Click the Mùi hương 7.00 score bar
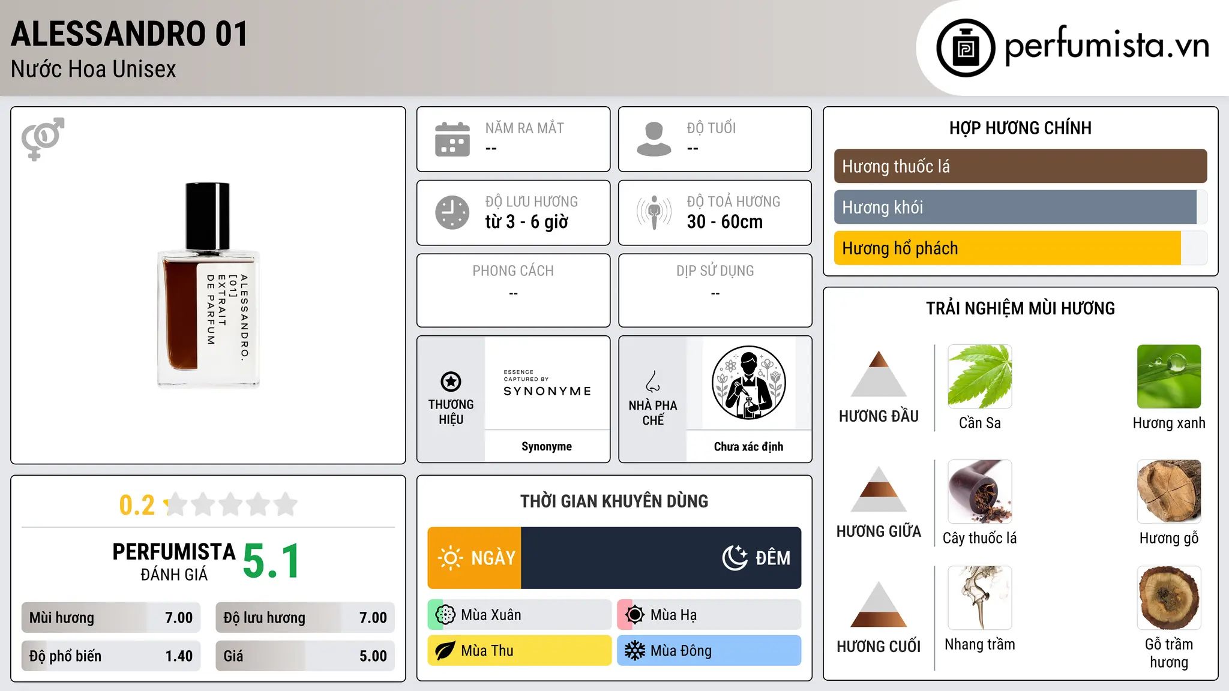The image size is (1229, 691). (111, 618)
